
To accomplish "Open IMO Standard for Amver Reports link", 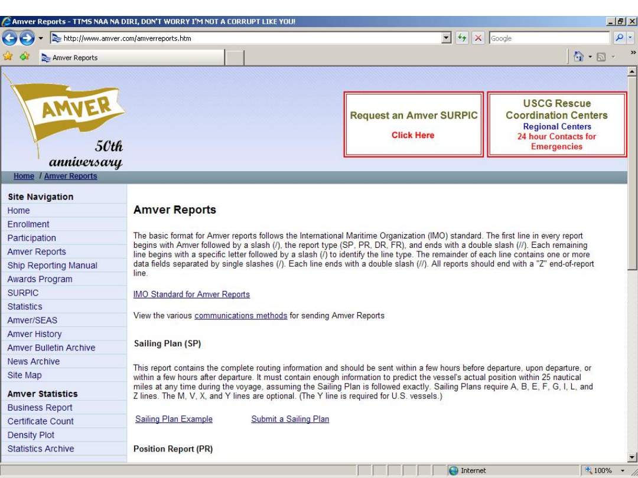I will [191, 294].
